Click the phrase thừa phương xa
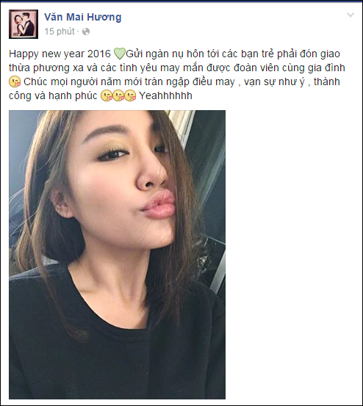This screenshot has width=363, height=406. (46, 68)
